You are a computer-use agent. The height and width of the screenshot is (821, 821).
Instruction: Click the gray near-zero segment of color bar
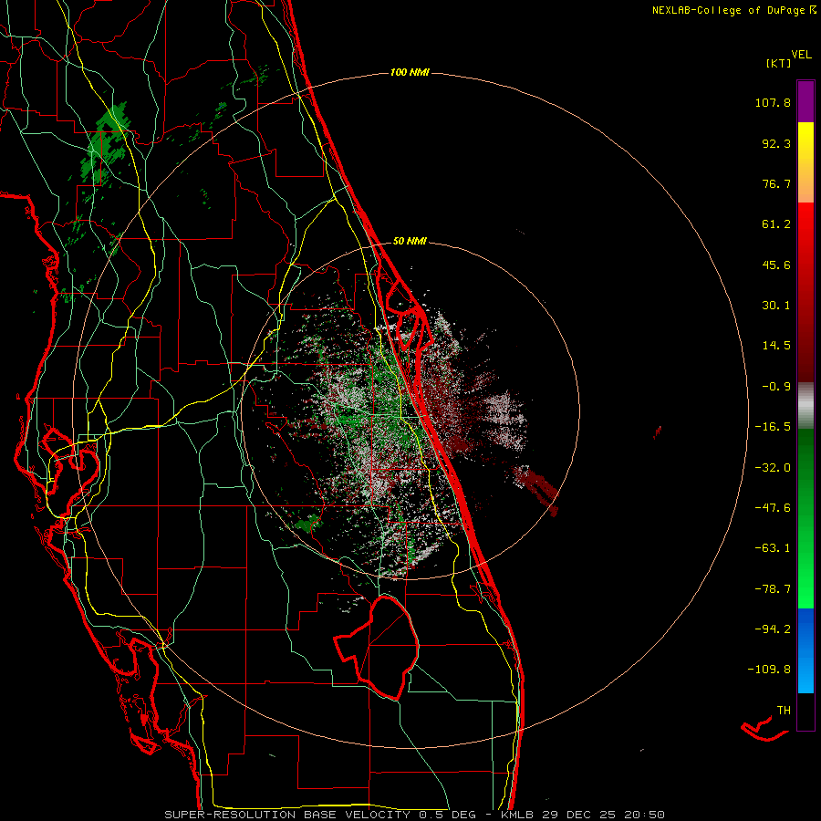point(805,406)
